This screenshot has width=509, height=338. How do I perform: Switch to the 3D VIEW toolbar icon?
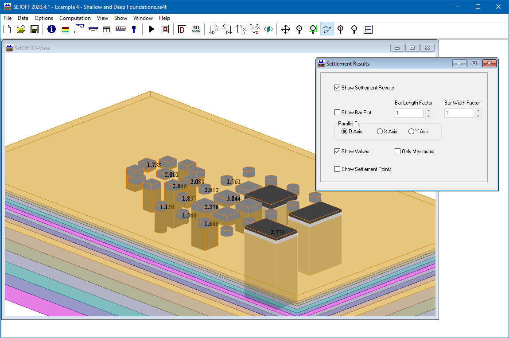[x=196, y=30]
